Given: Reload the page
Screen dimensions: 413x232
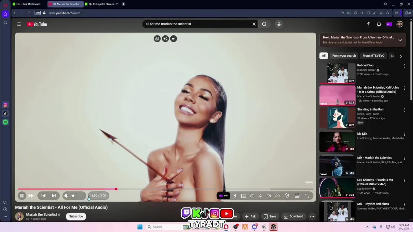Looking at the screenshot, I should (x=29, y=13).
